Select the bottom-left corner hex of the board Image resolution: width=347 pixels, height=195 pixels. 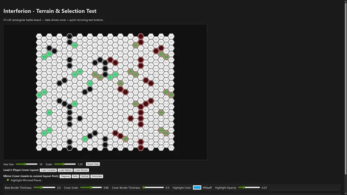[39, 148]
